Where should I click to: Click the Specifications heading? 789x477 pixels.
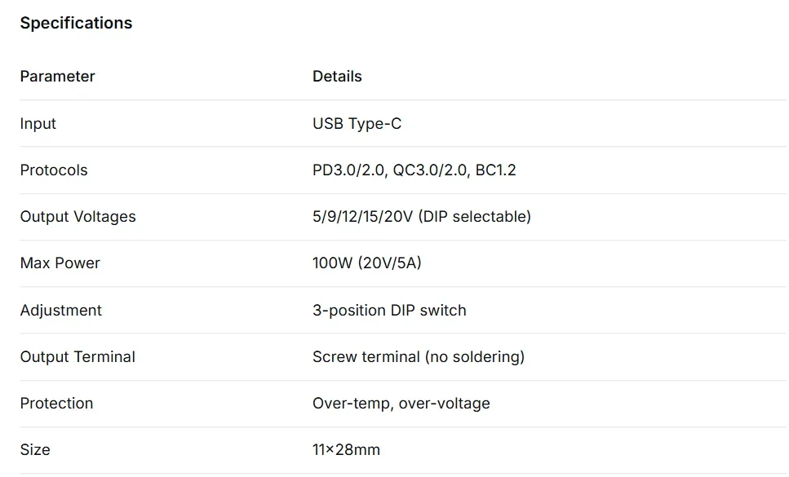pos(76,23)
